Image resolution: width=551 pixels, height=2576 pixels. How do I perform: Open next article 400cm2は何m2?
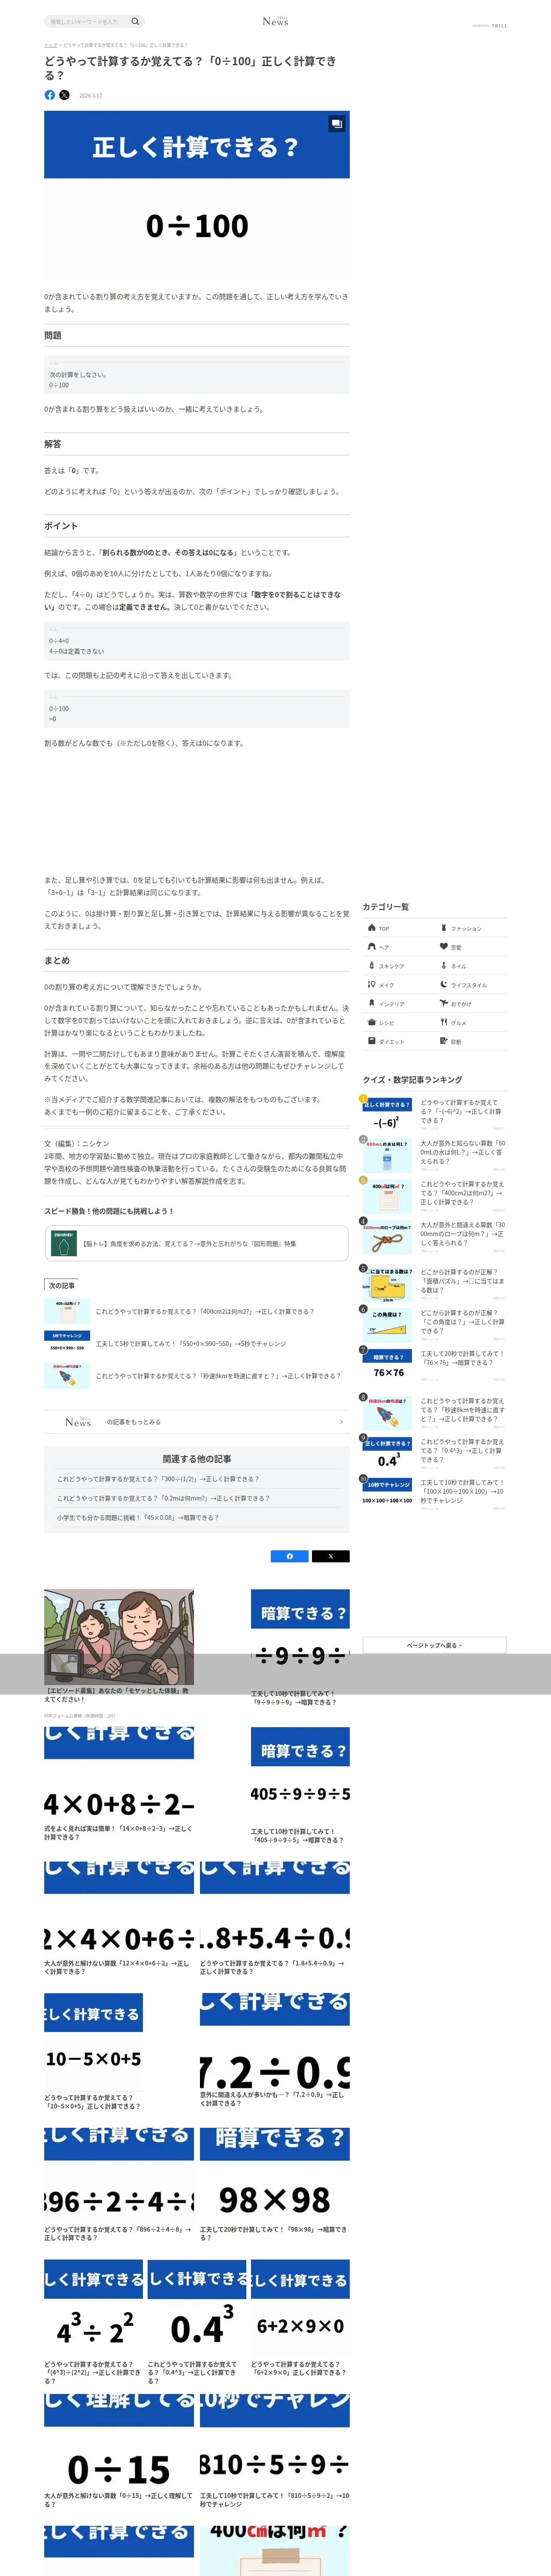(197, 1311)
